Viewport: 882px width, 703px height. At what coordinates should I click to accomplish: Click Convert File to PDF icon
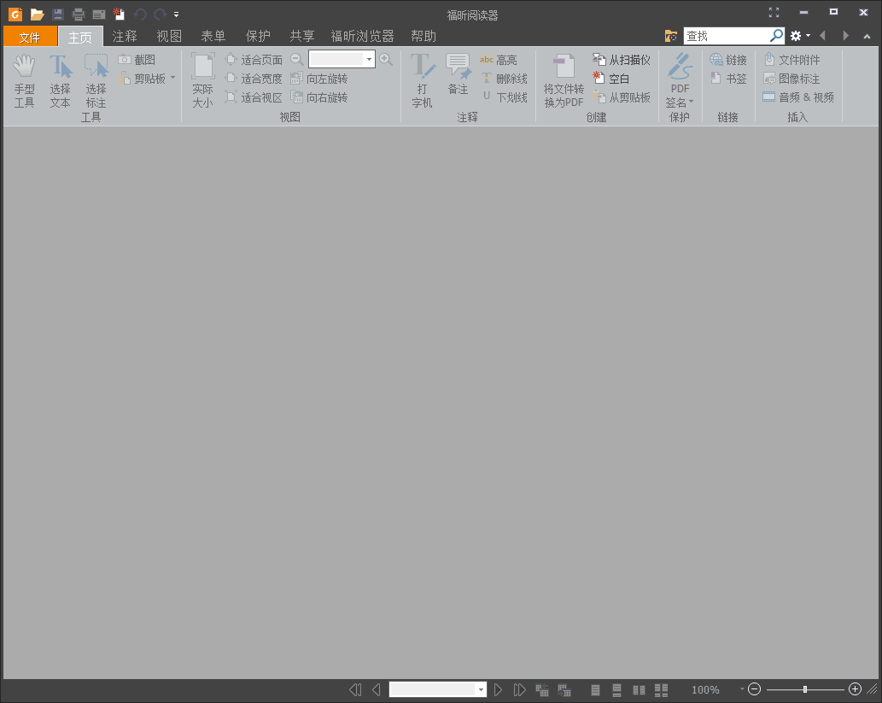click(564, 82)
